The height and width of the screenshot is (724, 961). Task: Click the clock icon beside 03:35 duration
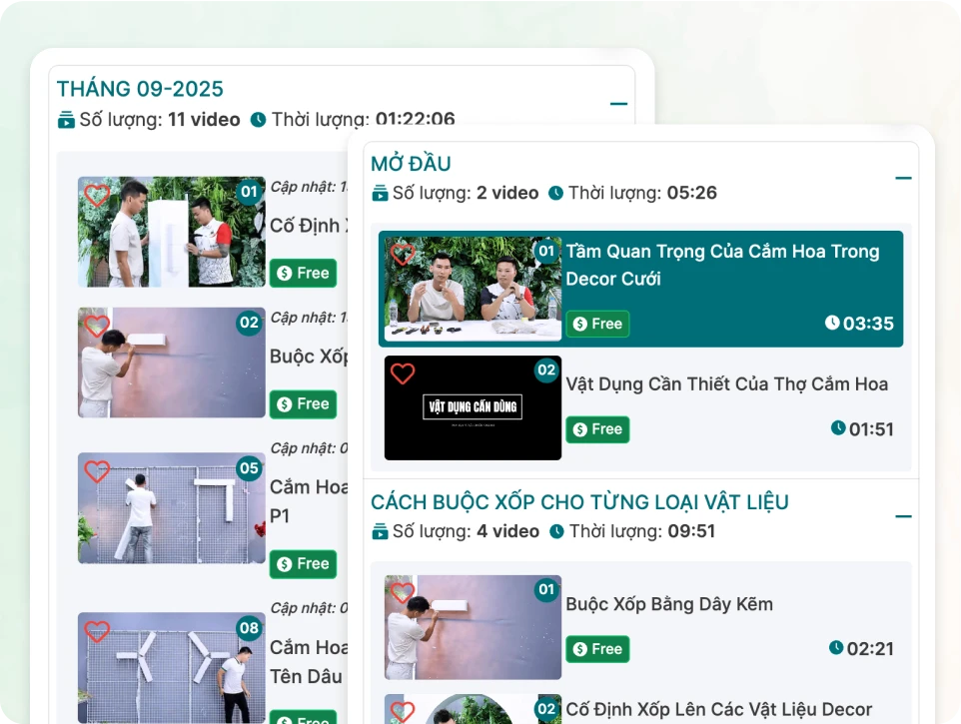click(832, 323)
